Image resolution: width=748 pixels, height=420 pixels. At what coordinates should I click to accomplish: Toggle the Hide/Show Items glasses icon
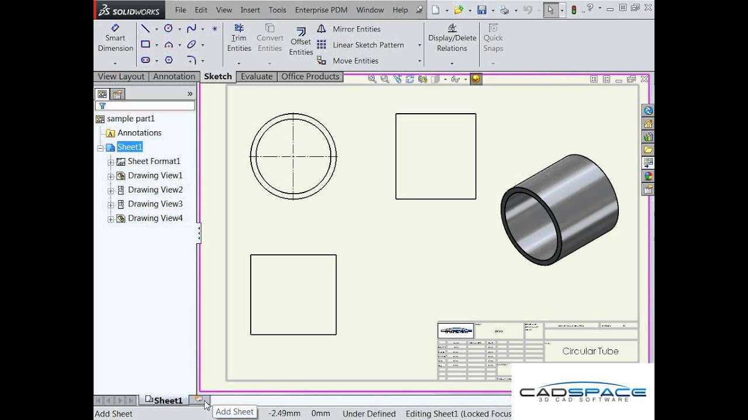click(x=455, y=79)
